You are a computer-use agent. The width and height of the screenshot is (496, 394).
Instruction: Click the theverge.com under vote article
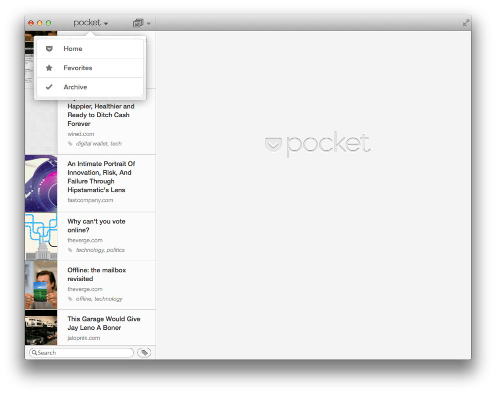click(85, 240)
